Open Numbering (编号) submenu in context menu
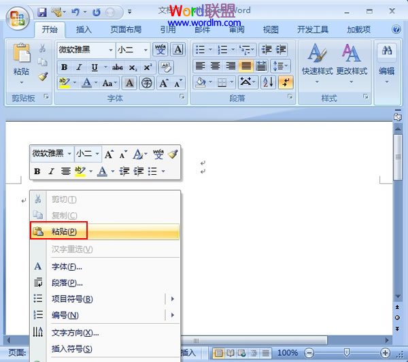The height and width of the screenshot is (362, 408). (105, 315)
